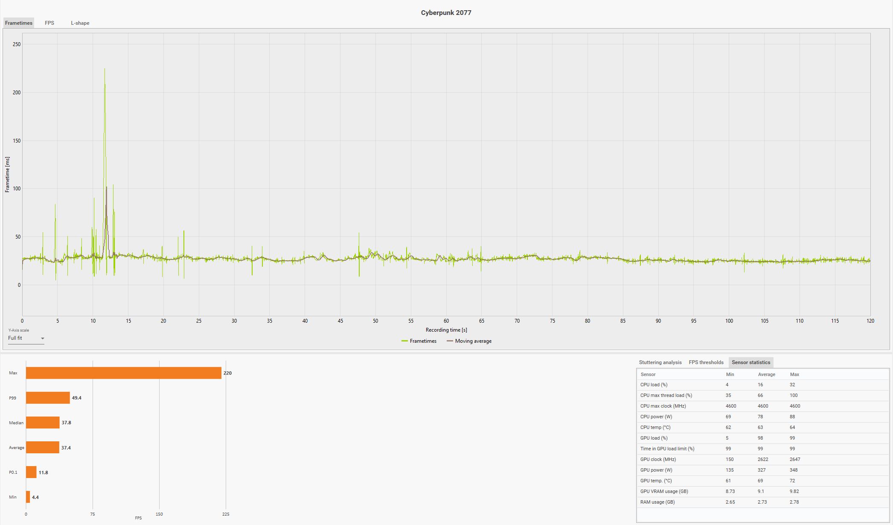Expand the Y-Axis scale Full fit dropdown

(26, 338)
